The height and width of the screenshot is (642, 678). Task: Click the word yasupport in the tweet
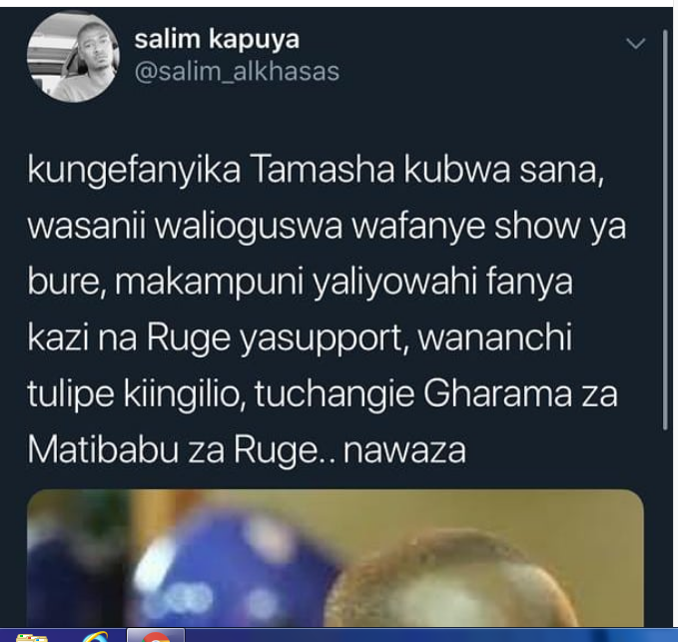322,339
